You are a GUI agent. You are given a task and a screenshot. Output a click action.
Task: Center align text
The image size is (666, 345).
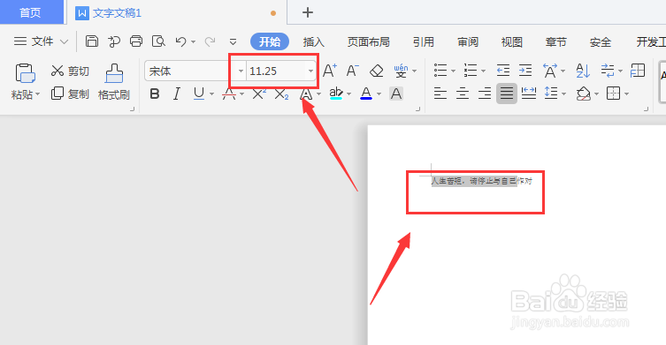[462, 94]
